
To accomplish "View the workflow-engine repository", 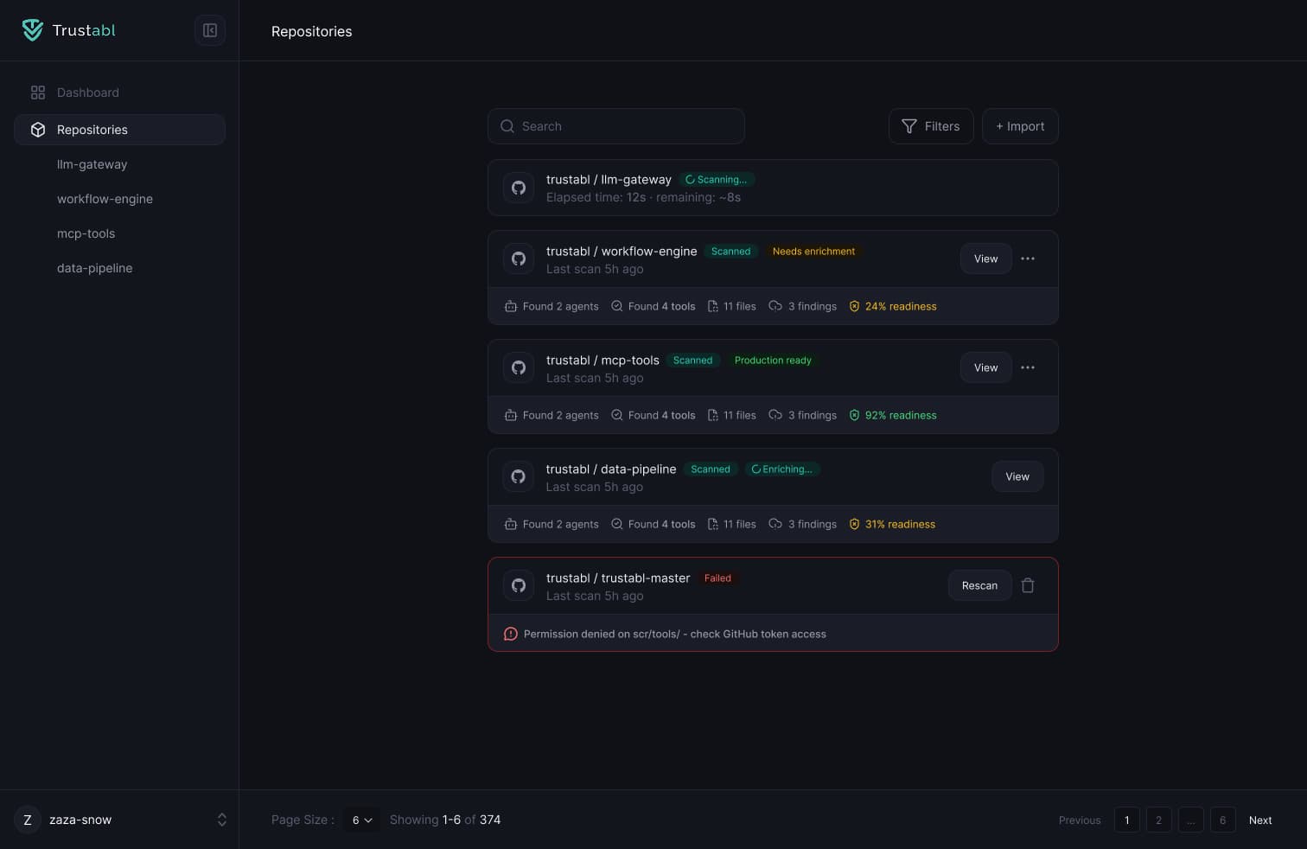I will pos(986,259).
